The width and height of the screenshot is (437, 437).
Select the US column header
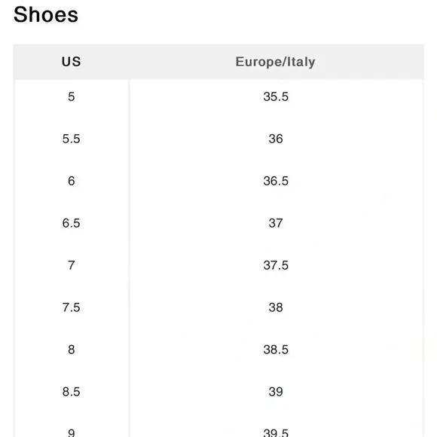pos(72,62)
